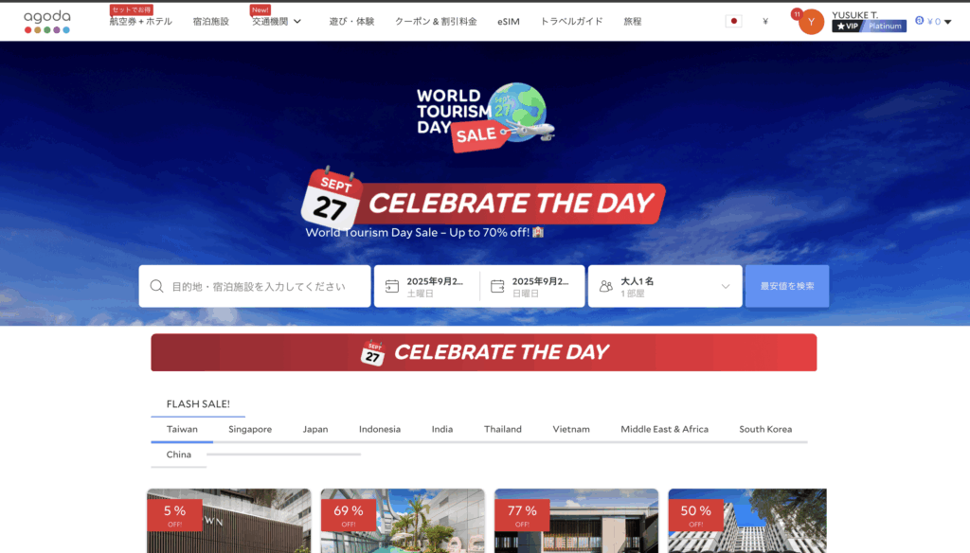970x553 pixels.
Task: Click the 最安値を検索 search button
Action: tap(787, 286)
